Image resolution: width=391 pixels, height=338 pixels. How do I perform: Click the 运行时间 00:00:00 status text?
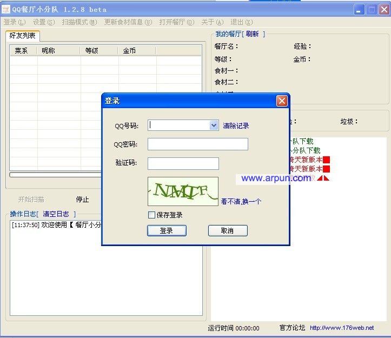coord(234,328)
